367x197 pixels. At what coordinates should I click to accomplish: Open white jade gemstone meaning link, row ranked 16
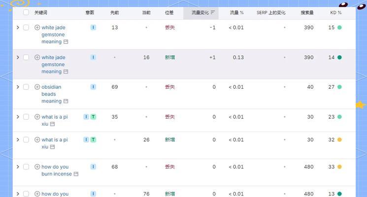53,65
